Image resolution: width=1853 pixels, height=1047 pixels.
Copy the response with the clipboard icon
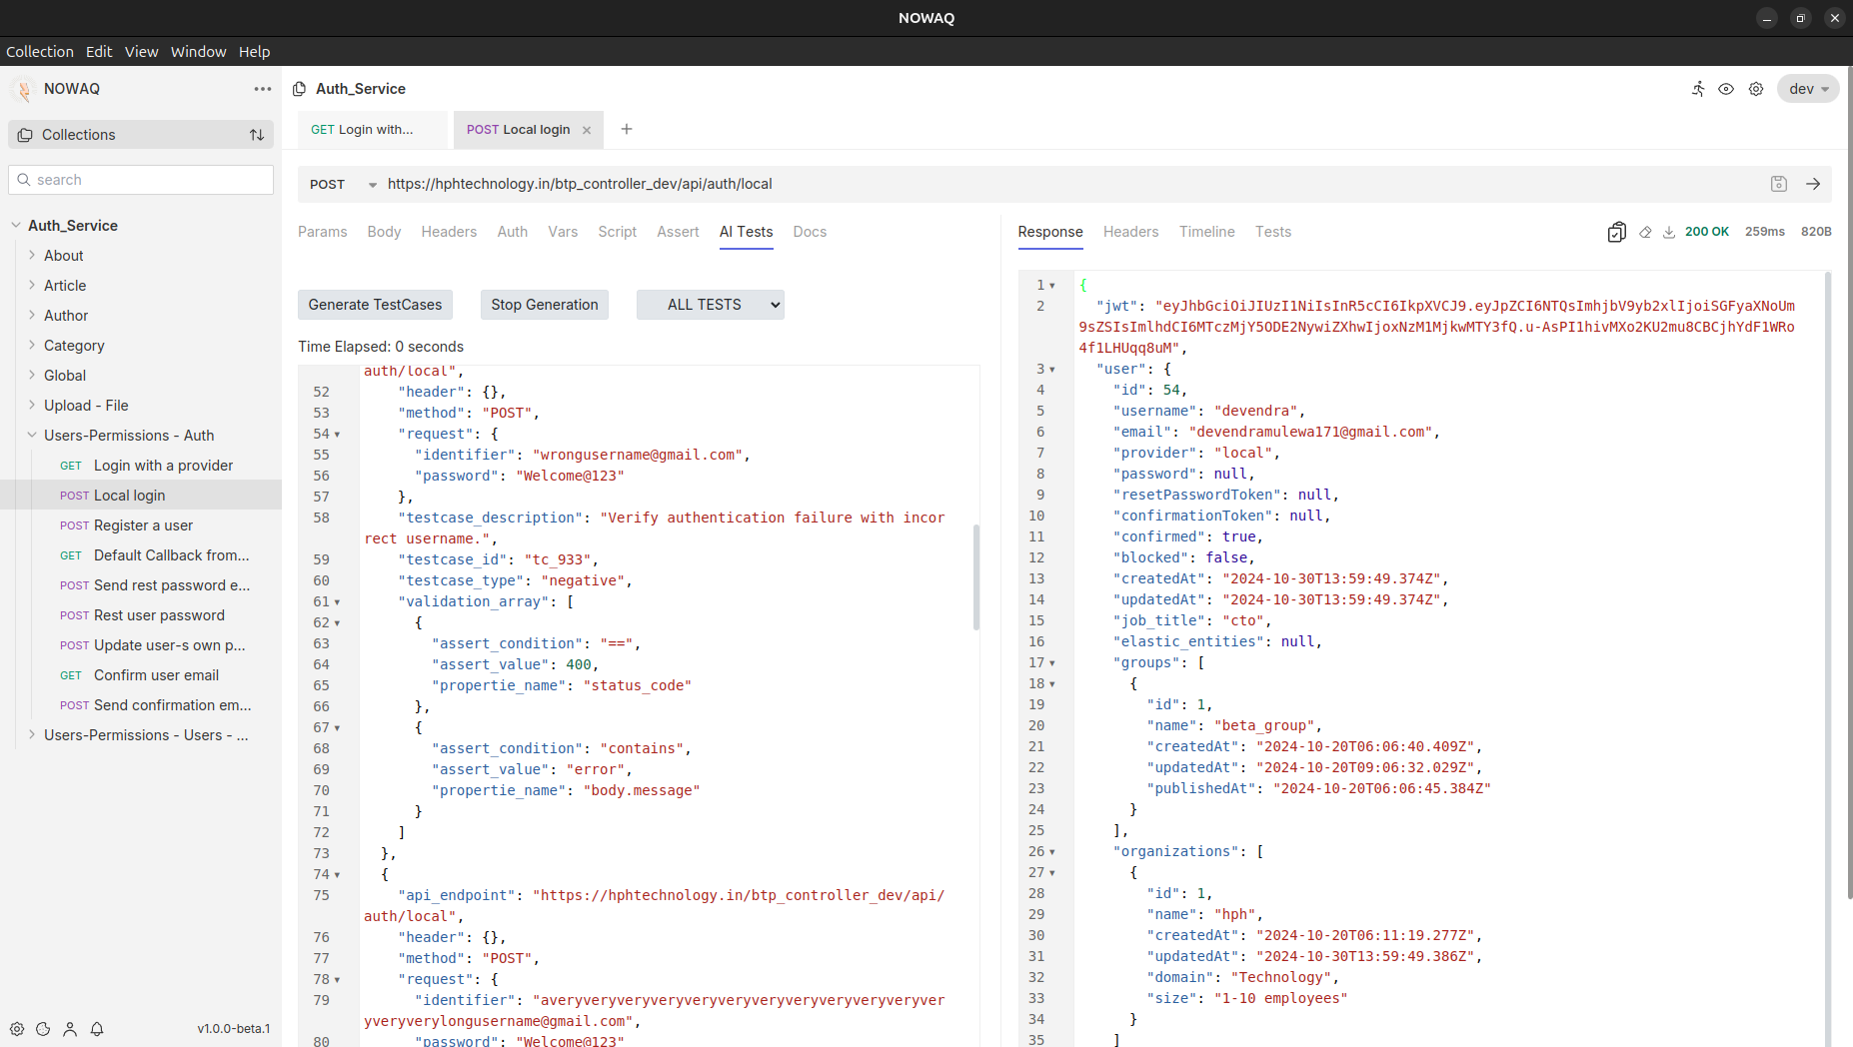click(x=1616, y=232)
